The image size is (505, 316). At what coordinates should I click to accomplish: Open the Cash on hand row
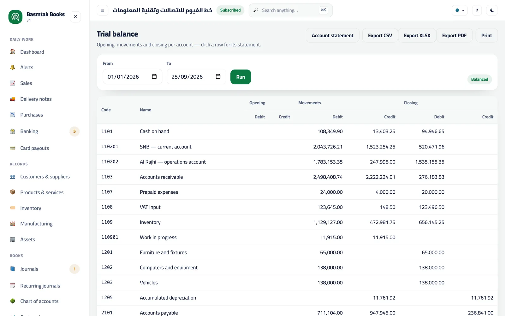297,131
